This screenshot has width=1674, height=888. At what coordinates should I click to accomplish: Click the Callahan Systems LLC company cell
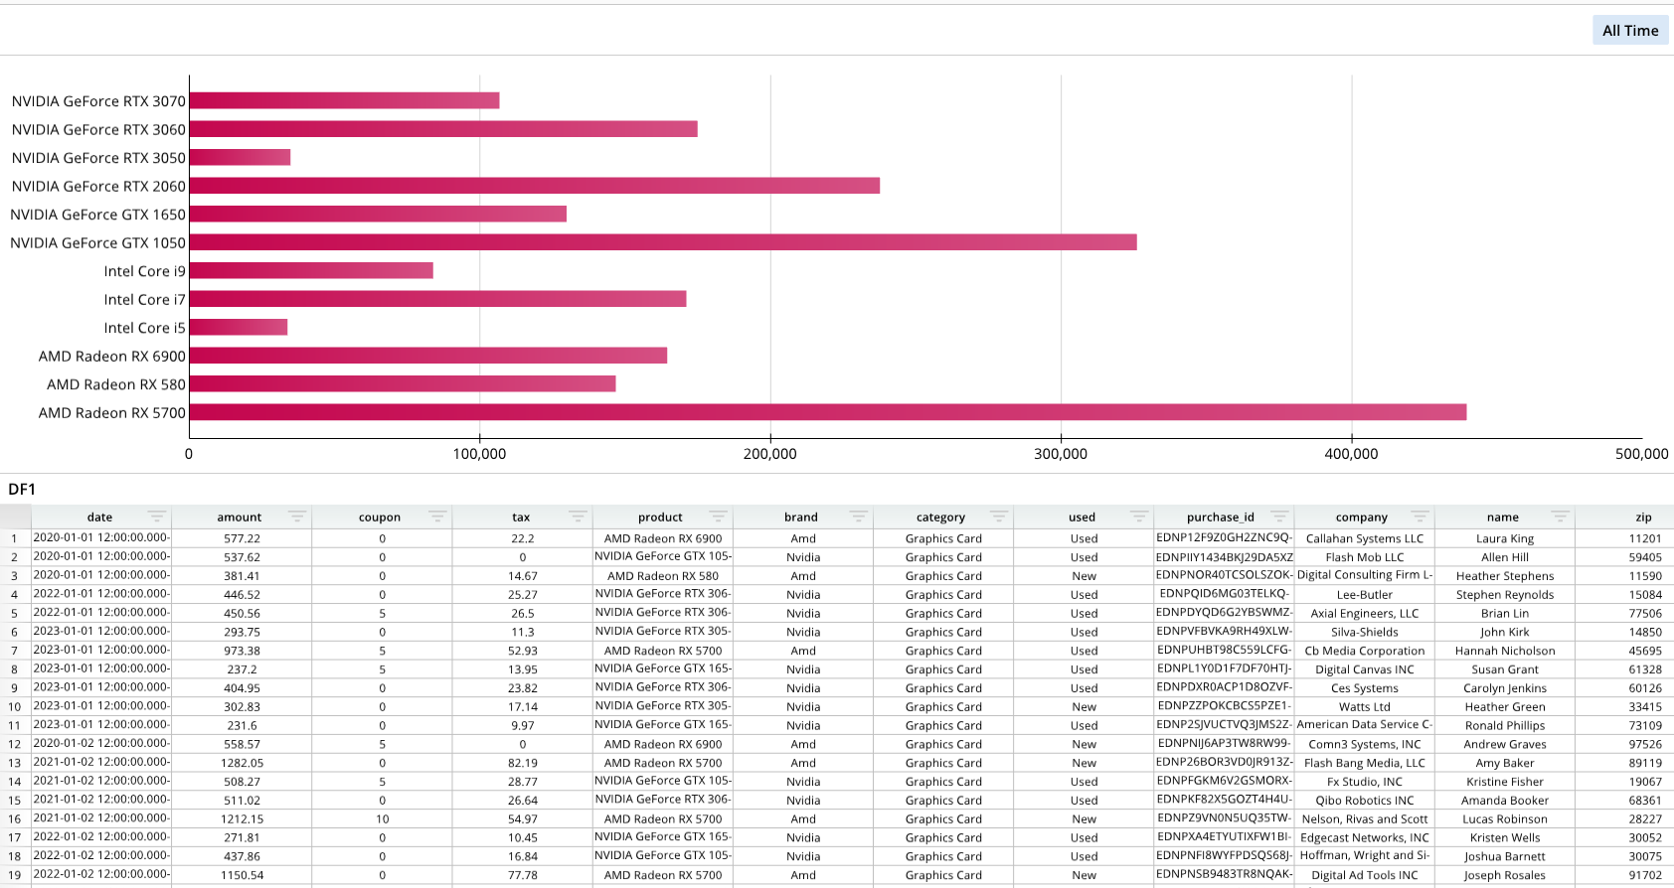[1364, 538]
